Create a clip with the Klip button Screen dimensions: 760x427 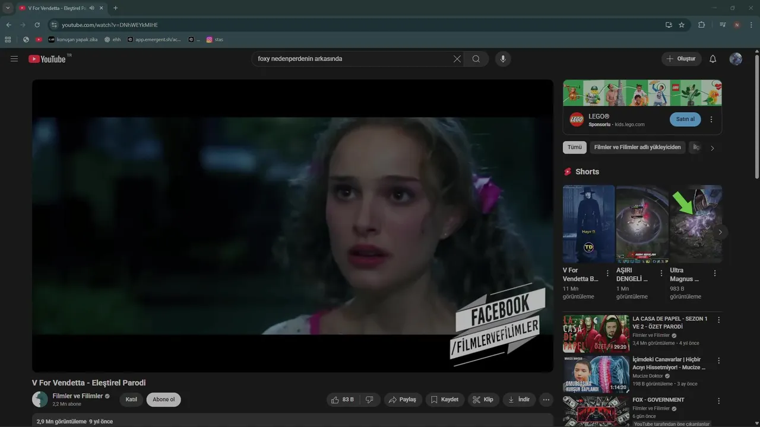(483, 400)
